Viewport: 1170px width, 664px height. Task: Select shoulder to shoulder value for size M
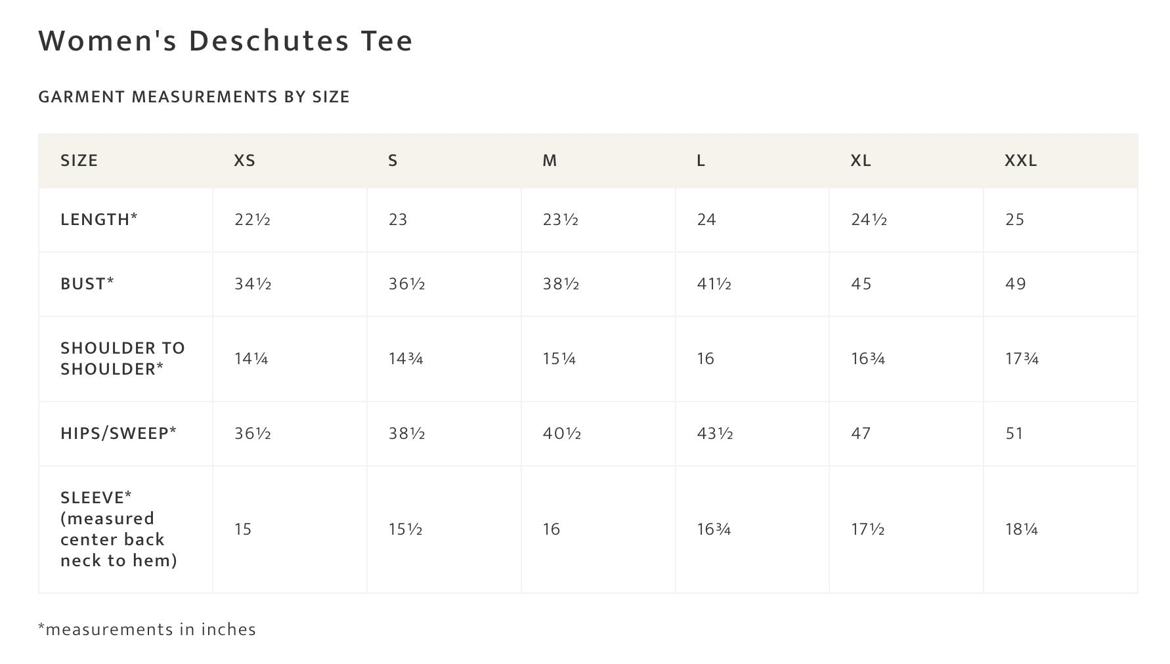559,359
